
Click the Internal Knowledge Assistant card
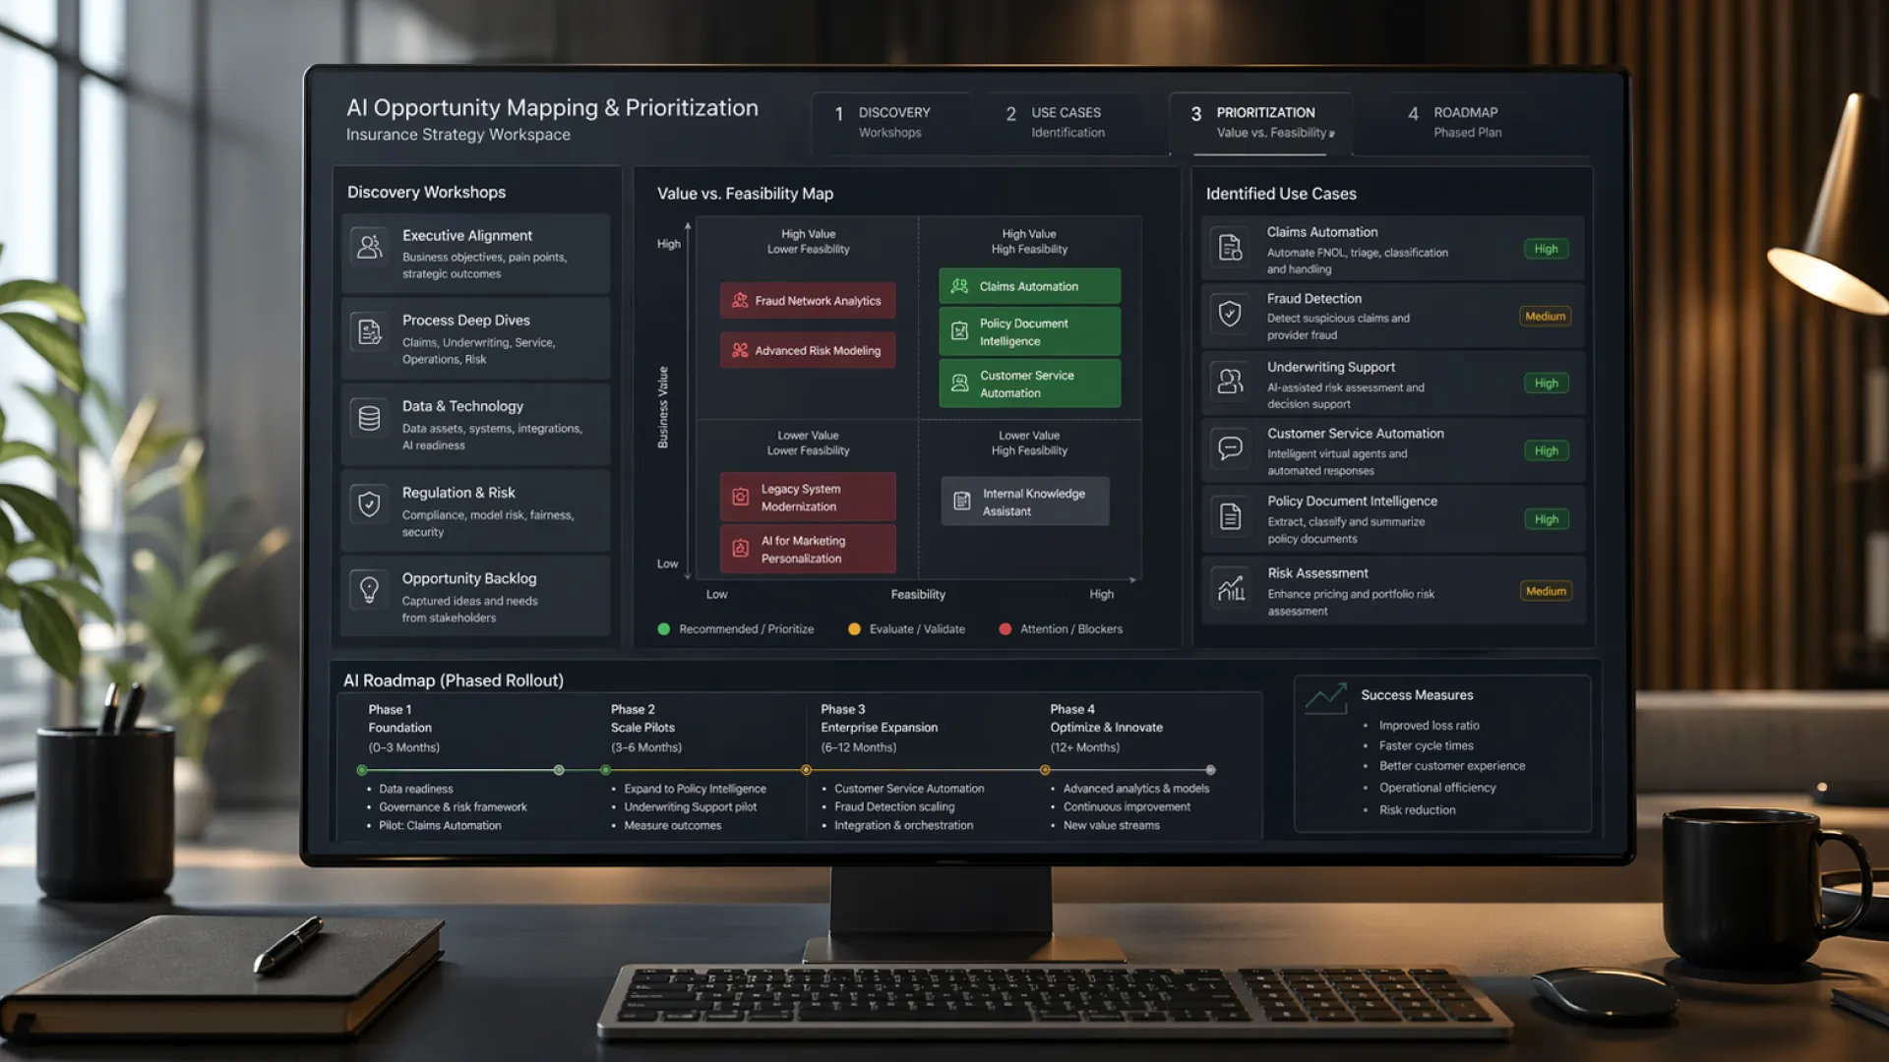[1024, 501]
